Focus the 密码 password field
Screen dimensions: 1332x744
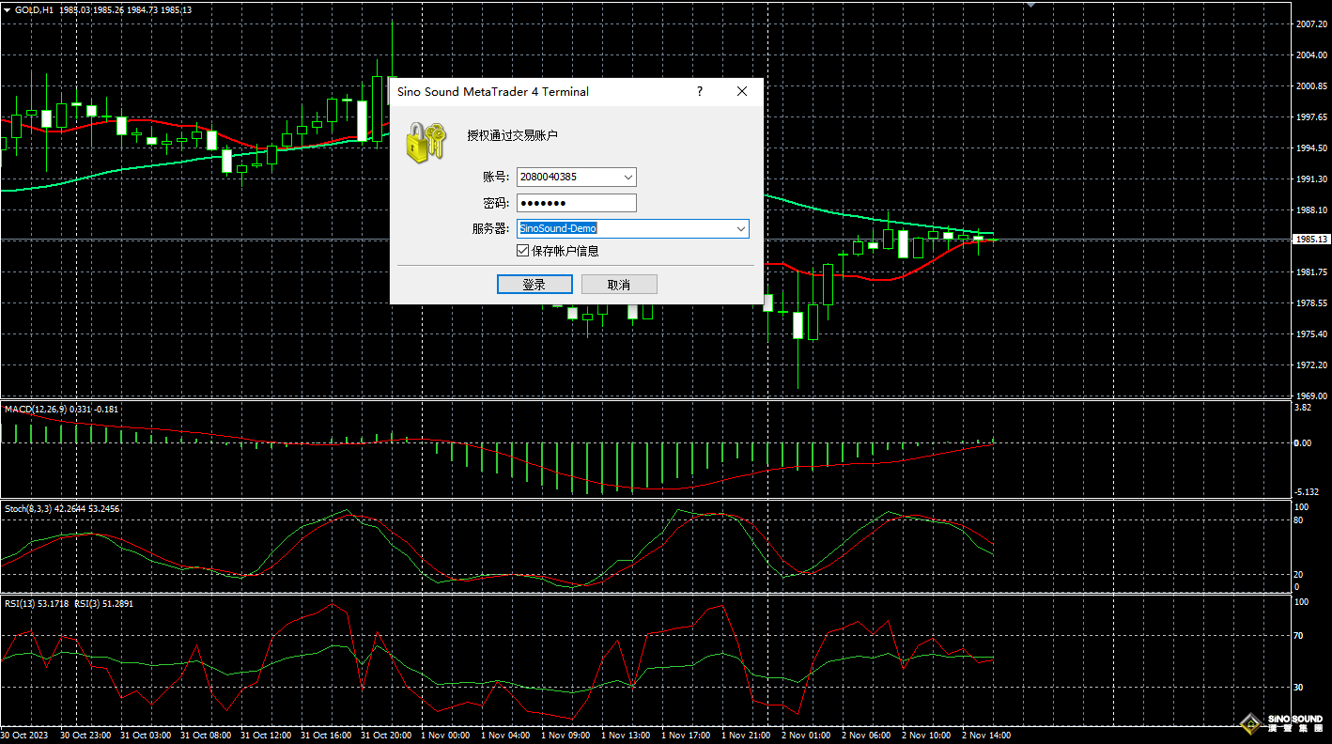coord(576,203)
